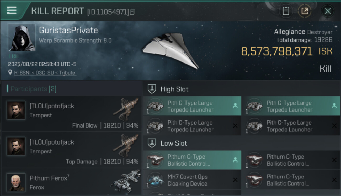Screen dimensions: 341x196
Task: Select the Low Slot section header
Action: [174, 143]
